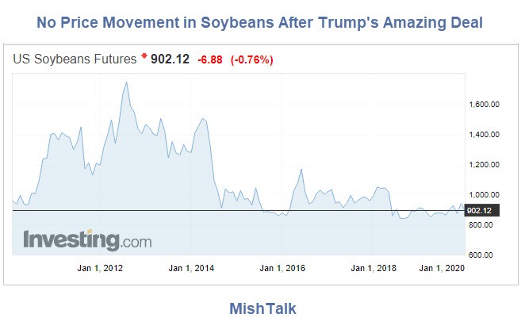Click the highest peak of the price line
The image size is (525, 333).
(x=127, y=82)
